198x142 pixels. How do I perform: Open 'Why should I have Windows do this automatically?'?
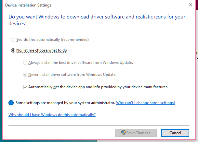pyautogui.click(x=52, y=115)
